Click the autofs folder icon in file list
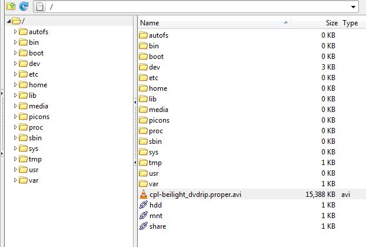The width and height of the screenshot is (366, 247). tap(143, 35)
